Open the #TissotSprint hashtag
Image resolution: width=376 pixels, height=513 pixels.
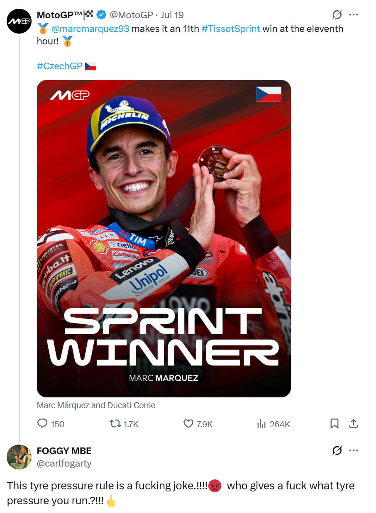pyautogui.click(x=231, y=29)
